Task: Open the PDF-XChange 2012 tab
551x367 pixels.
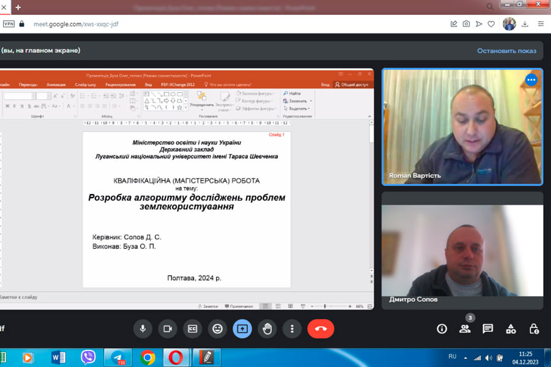Action: tap(178, 84)
